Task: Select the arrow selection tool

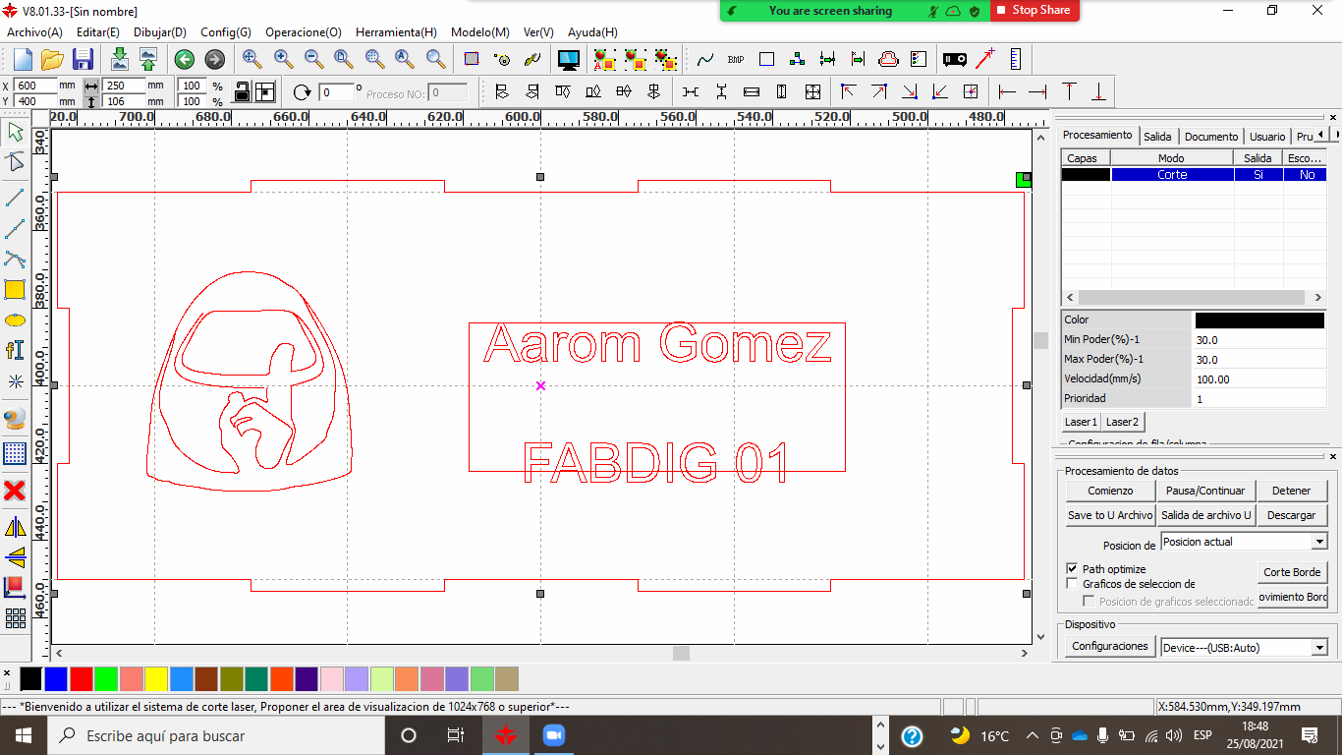Action: (15, 132)
